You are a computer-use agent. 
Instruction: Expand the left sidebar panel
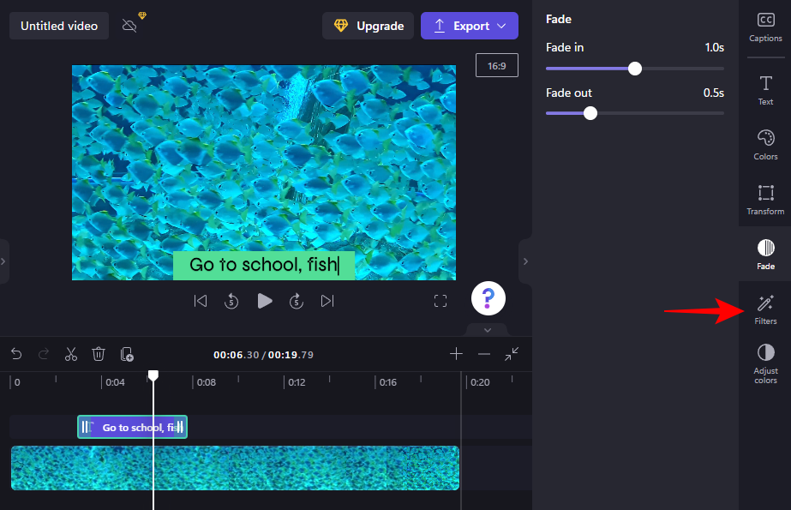3,261
